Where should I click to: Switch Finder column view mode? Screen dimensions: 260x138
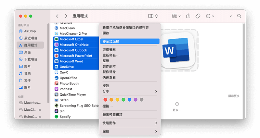coord(151,16)
